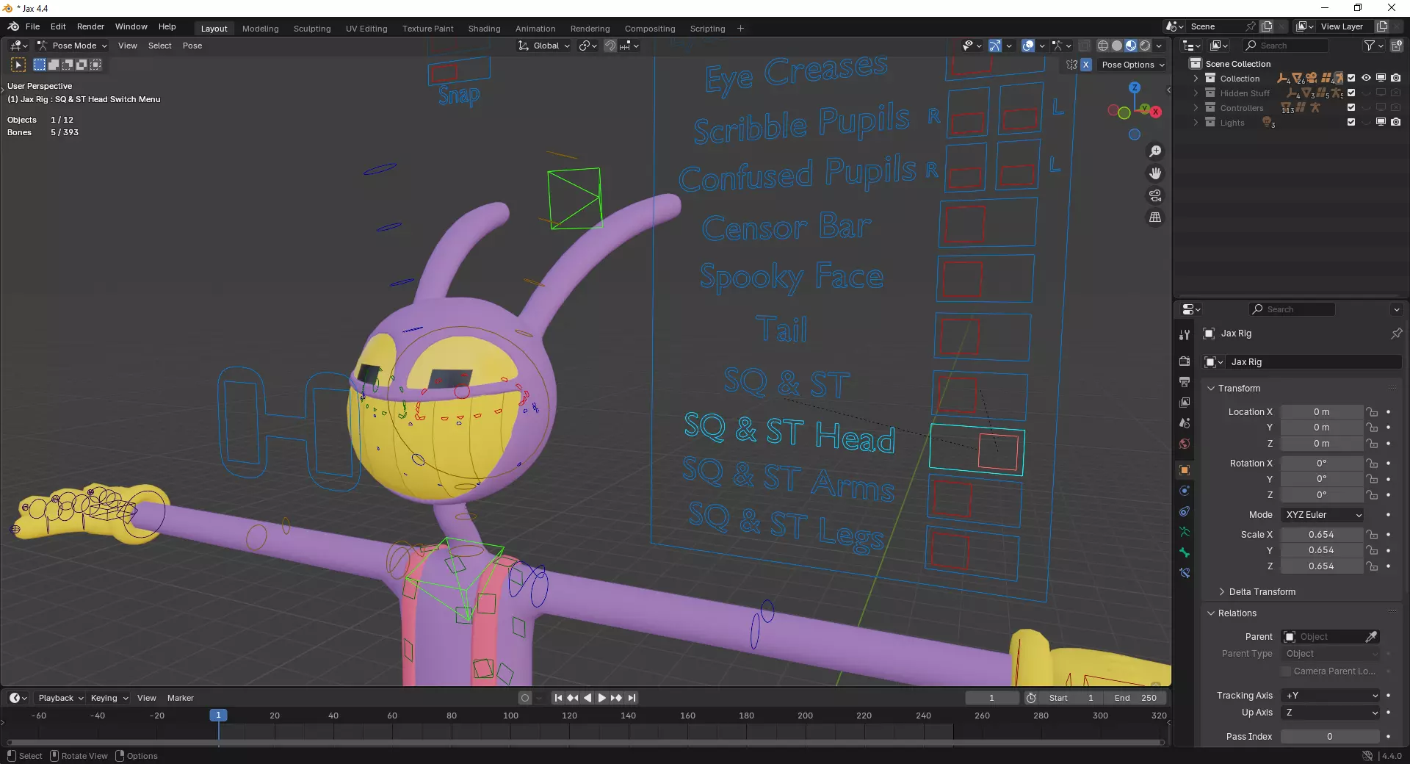The height and width of the screenshot is (764, 1410).
Task: Open the View Layer properties tab
Action: [x=1185, y=403]
